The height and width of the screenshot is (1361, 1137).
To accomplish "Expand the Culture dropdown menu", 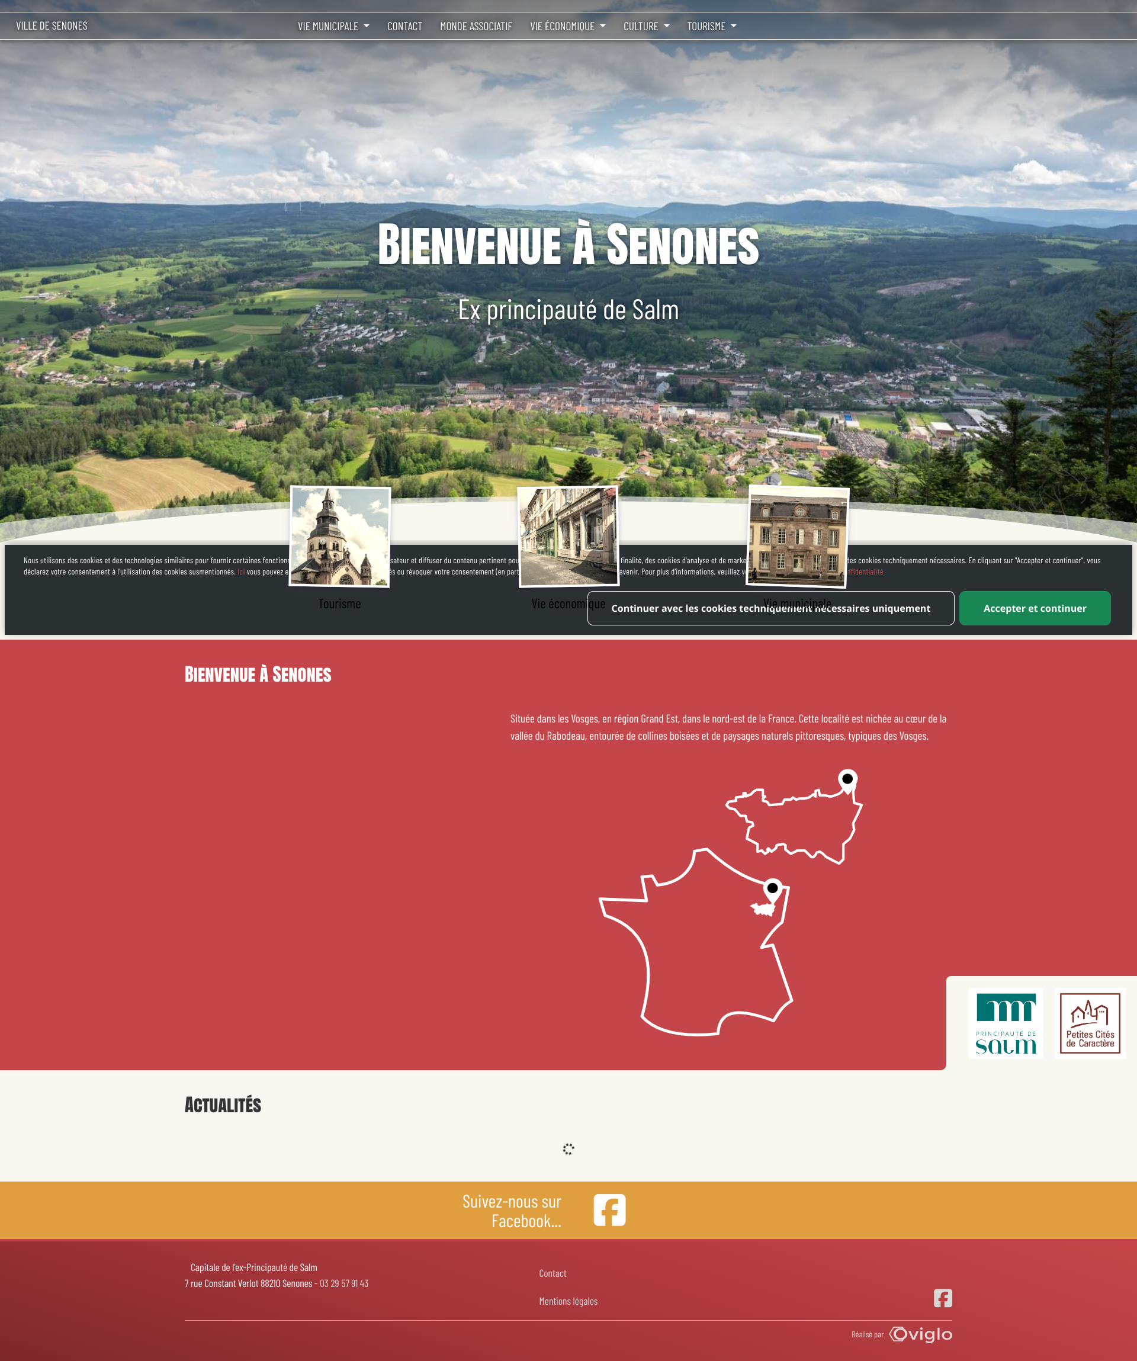I will 646,27.
